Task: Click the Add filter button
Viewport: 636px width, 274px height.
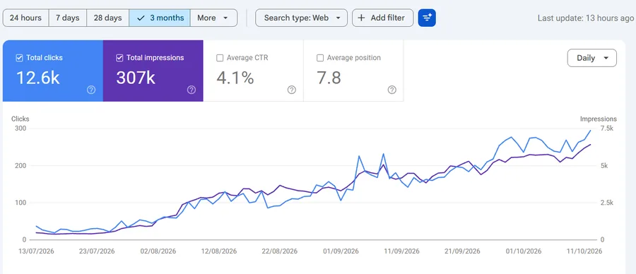Action: [382, 18]
